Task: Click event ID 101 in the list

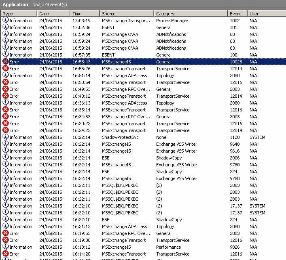Action: coord(233,27)
